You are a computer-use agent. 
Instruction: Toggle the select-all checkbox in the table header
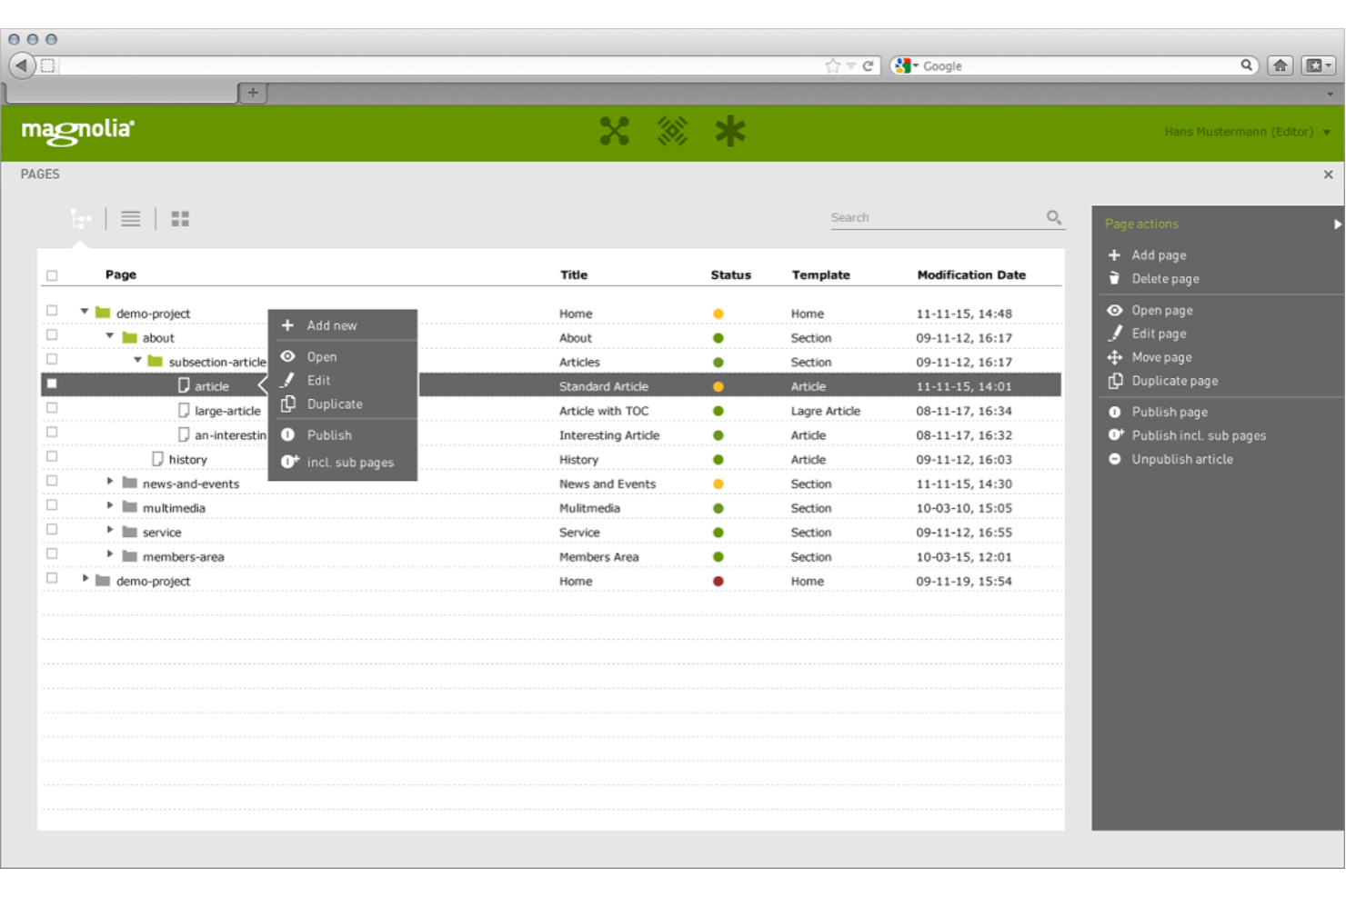pos(52,275)
